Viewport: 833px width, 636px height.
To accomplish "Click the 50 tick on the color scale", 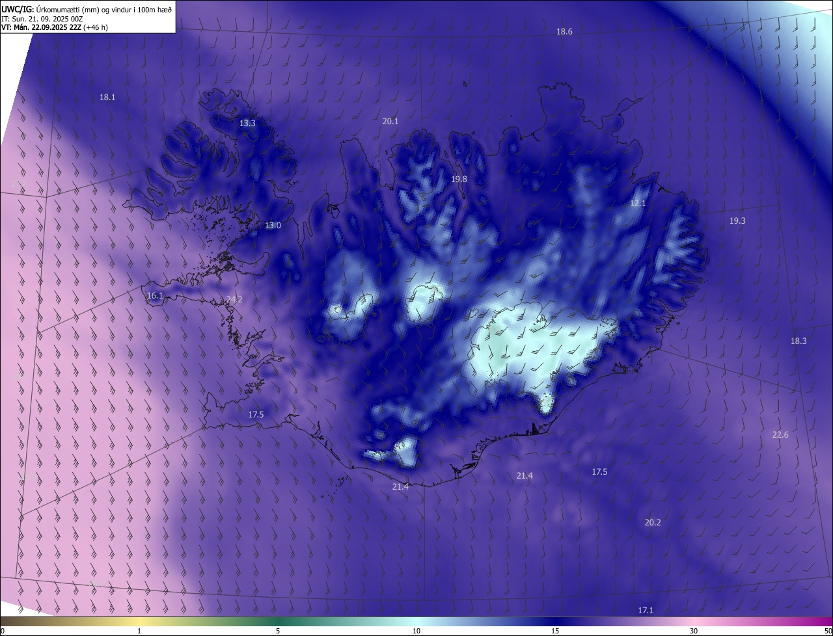I will pos(828,631).
